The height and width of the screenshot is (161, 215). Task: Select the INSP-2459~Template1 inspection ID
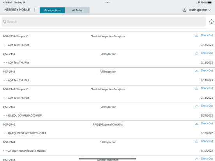coord(16,37)
